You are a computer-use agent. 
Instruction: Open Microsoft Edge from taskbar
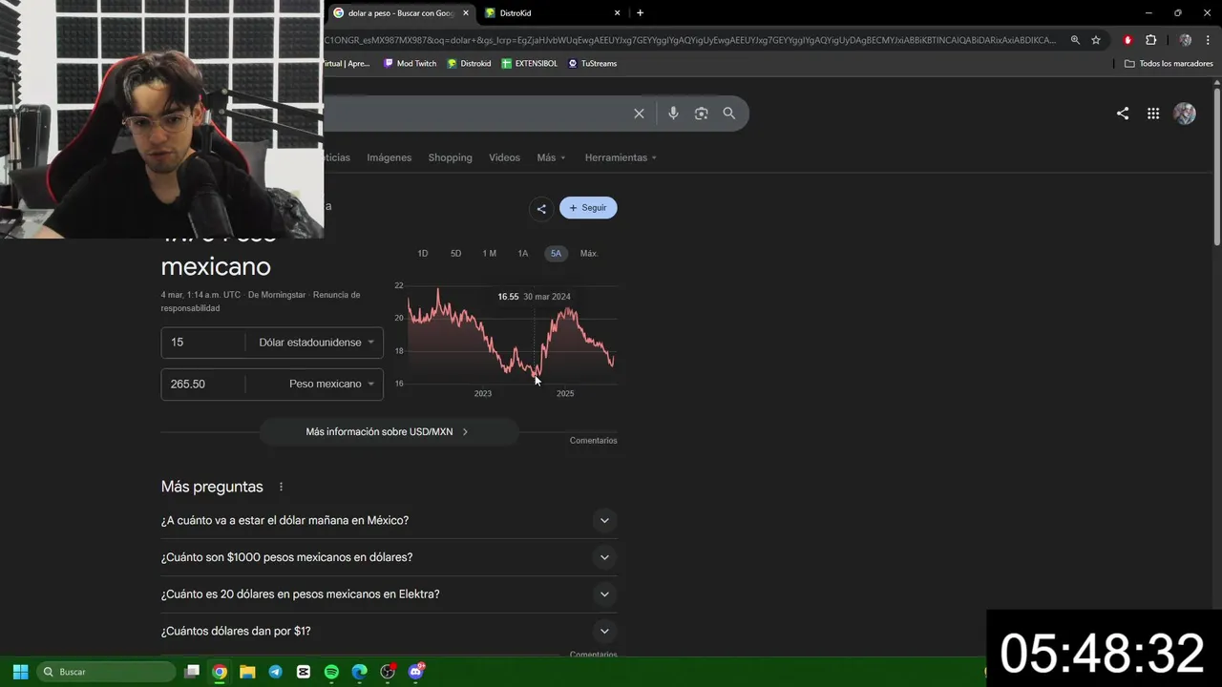pyautogui.click(x=359, y=672)
